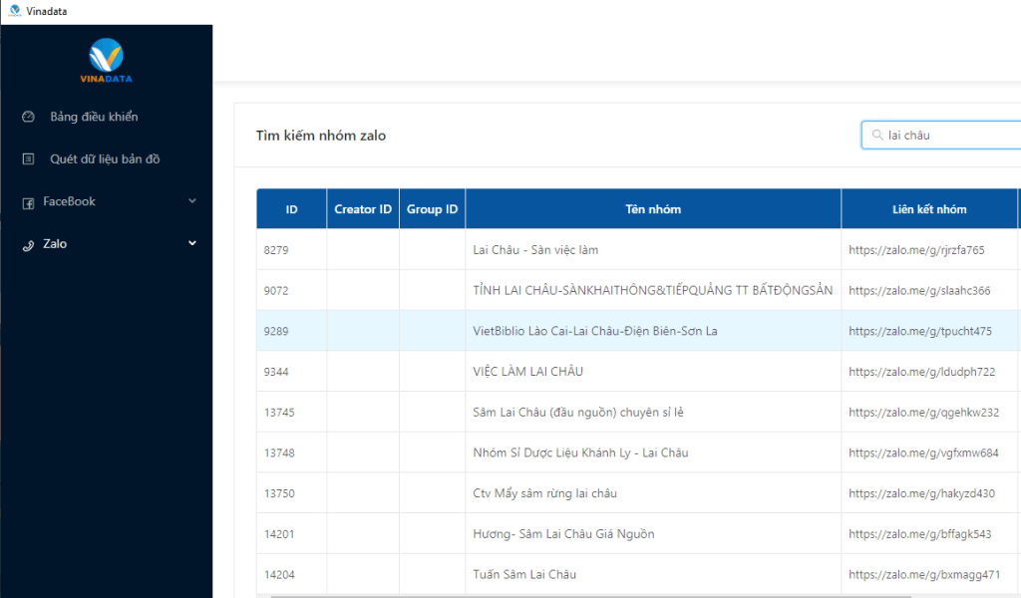Open link zalo.me/g/rjrzfa765
1021x598 pixels.
[916, 250]
